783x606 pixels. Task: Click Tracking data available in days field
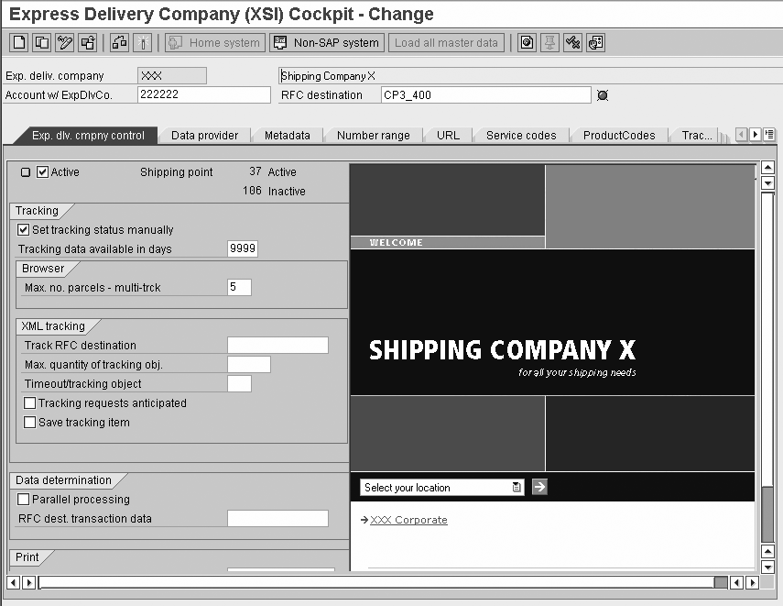tap(243, 248)
